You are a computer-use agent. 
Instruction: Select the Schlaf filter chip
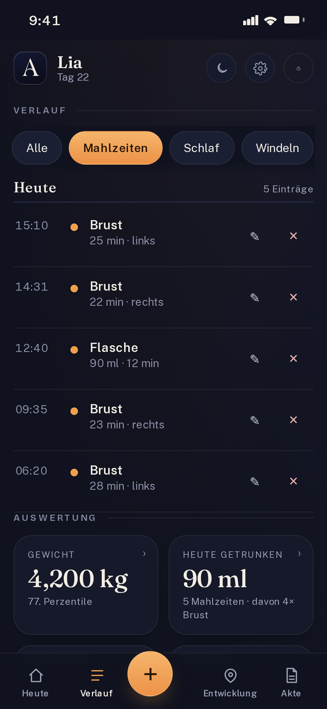pos(202,148)
